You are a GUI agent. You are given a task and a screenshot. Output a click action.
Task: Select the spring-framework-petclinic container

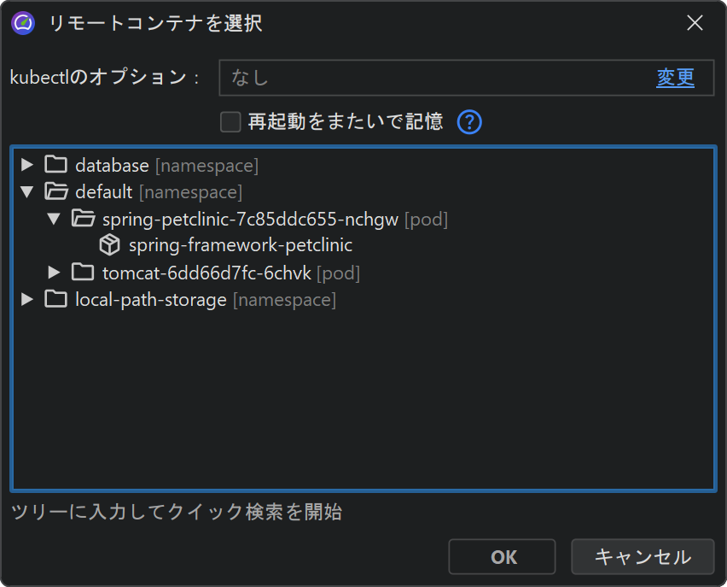240,245
